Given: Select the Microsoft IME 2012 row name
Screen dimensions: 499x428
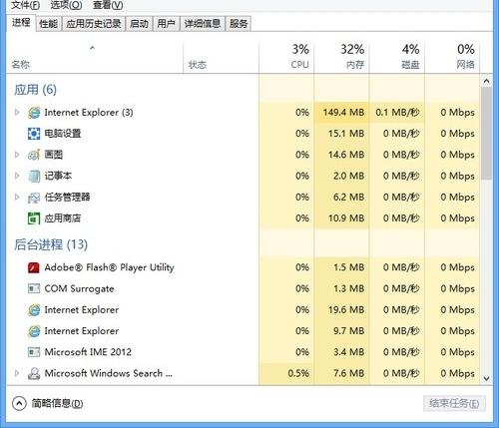Looking at the screenshot, I should pos(88,352).
